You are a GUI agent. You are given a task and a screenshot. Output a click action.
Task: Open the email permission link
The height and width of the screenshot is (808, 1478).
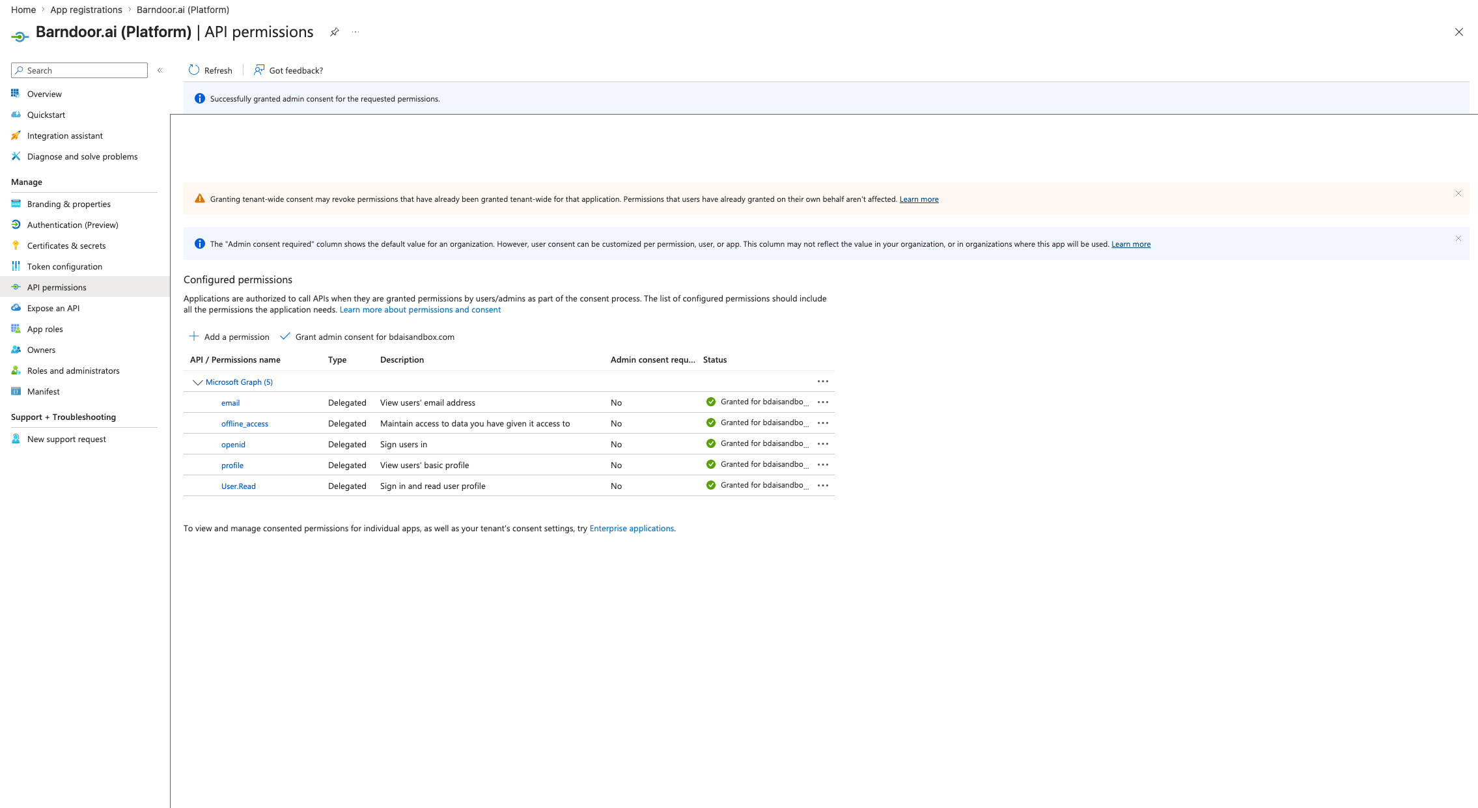(x=230, y=403)
